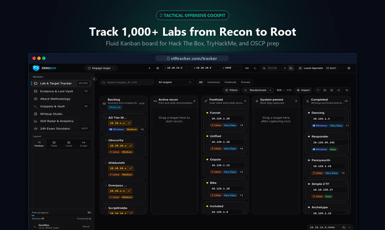Open the Engage target dropdown

pyautogui.click(x=101, y=68)
